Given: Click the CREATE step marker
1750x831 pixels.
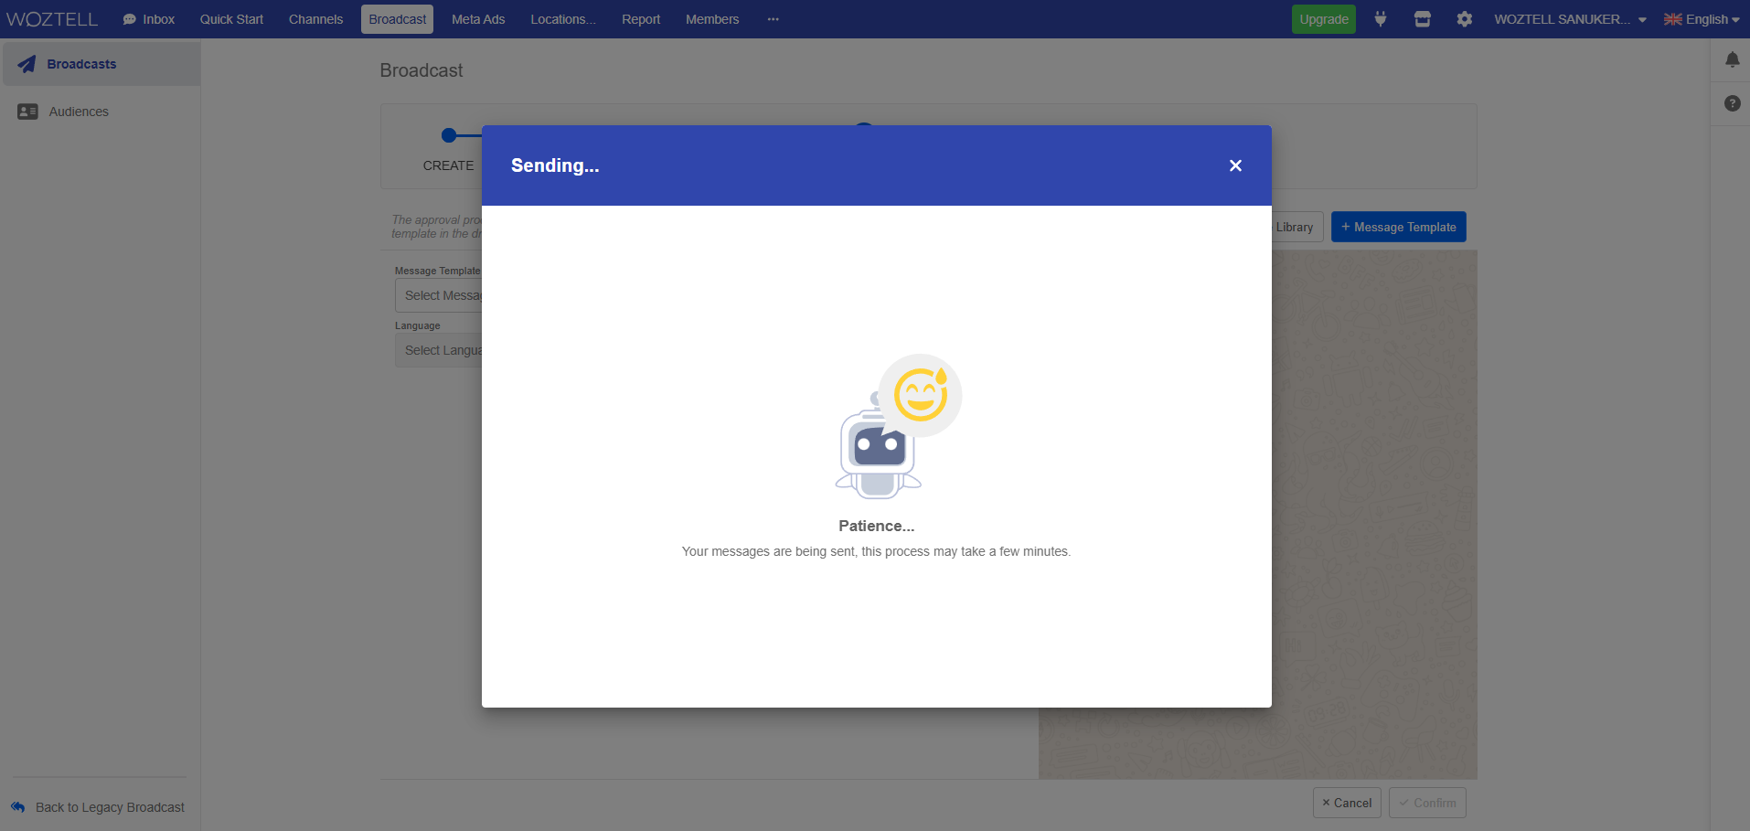Looking at the screenshot, I should coord(448,136).
